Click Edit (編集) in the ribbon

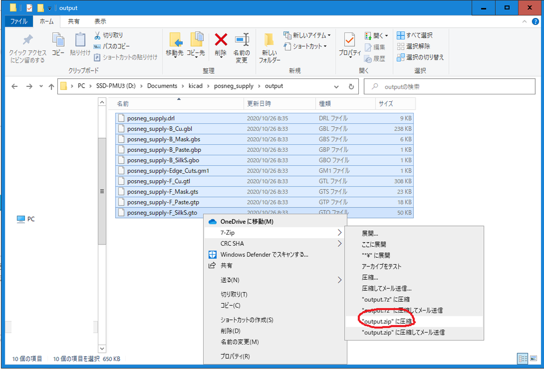point(375,47)
